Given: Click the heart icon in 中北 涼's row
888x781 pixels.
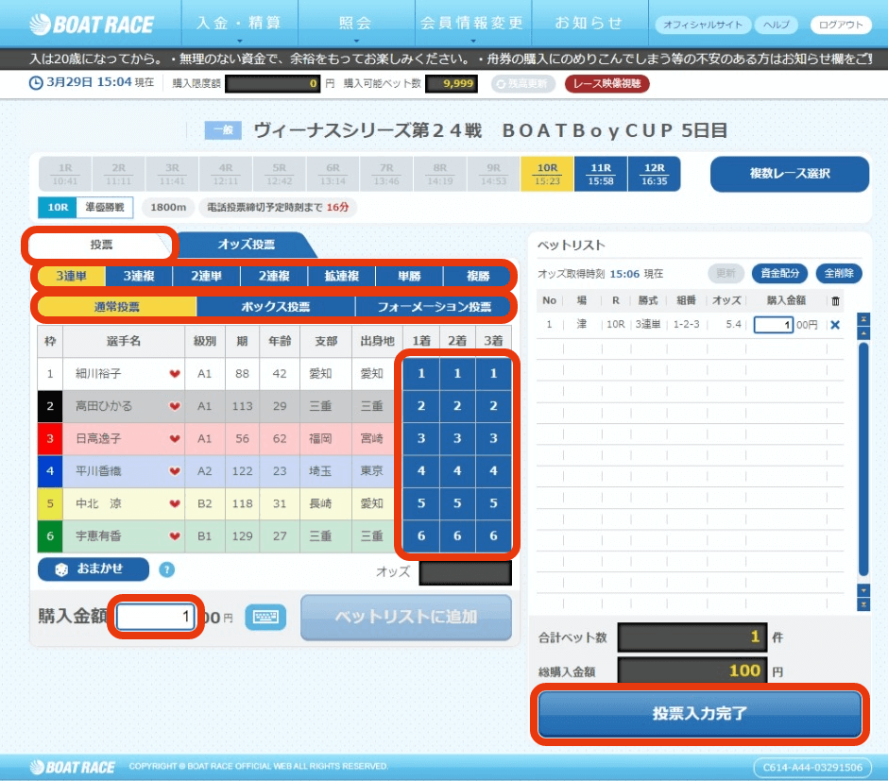Looking at the screenshot, I should coord(175,503).
